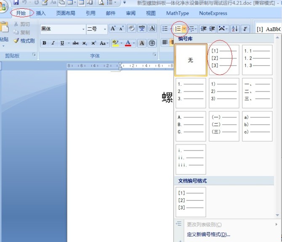
Task: Click the Bold formatting button
Action: (44, 43)
